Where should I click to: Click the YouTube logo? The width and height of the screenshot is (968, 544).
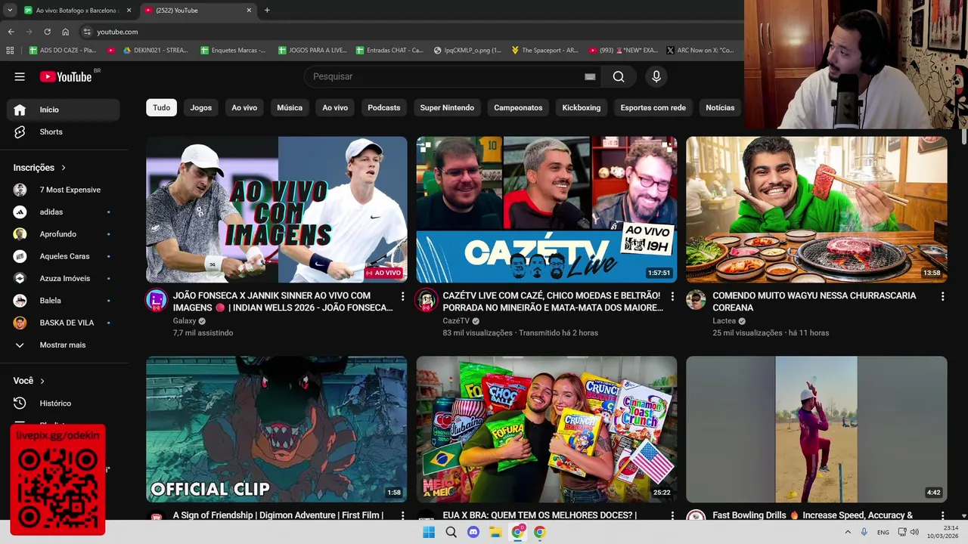coord(66,76)
